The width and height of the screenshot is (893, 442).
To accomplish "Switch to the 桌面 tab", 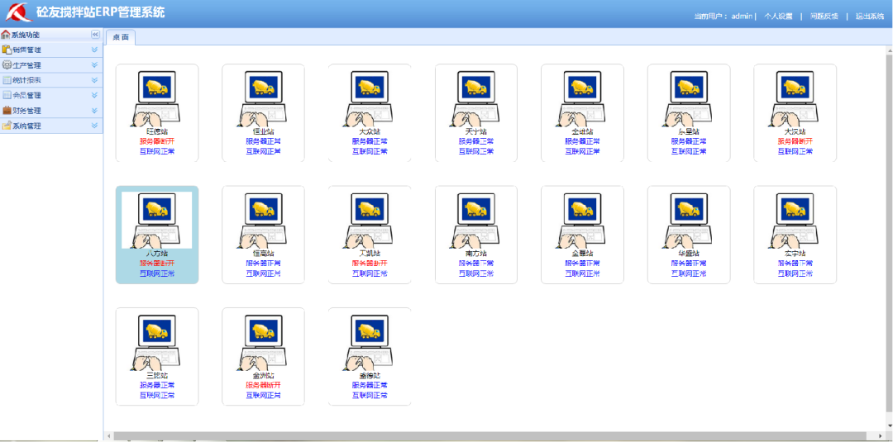I will (121, 37).
